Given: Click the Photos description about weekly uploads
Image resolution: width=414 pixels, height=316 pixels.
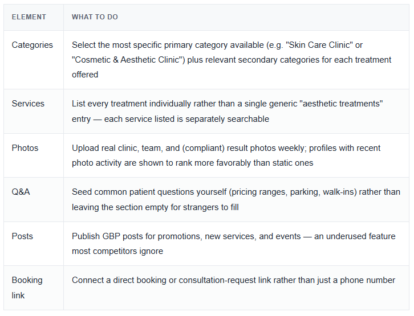Looking at the screenshot, I should (x=226, y=155).
